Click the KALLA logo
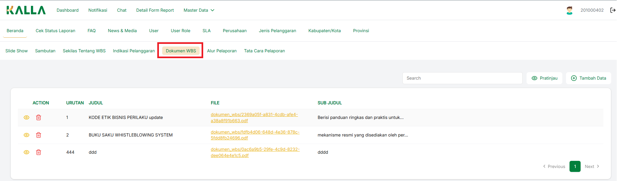 [x=26, y=10]
